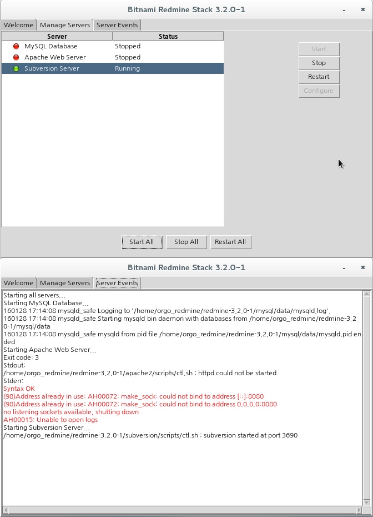The height and width of the screenshot is (517, 373).
Task: Click the green running icon beside Subversion Server
Action: [x=16, y=68]
